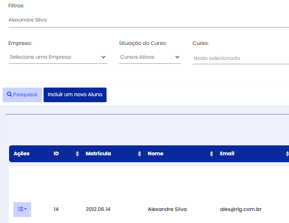Click the Cursos Ativos chevron arrow
The image size is (289, 223).
[177, 57]
